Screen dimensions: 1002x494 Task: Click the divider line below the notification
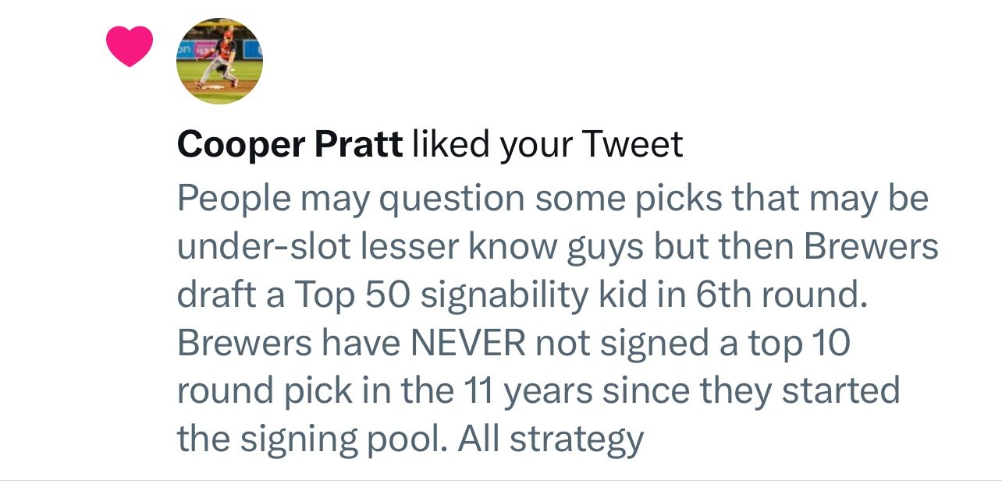(x=501, y=481)
